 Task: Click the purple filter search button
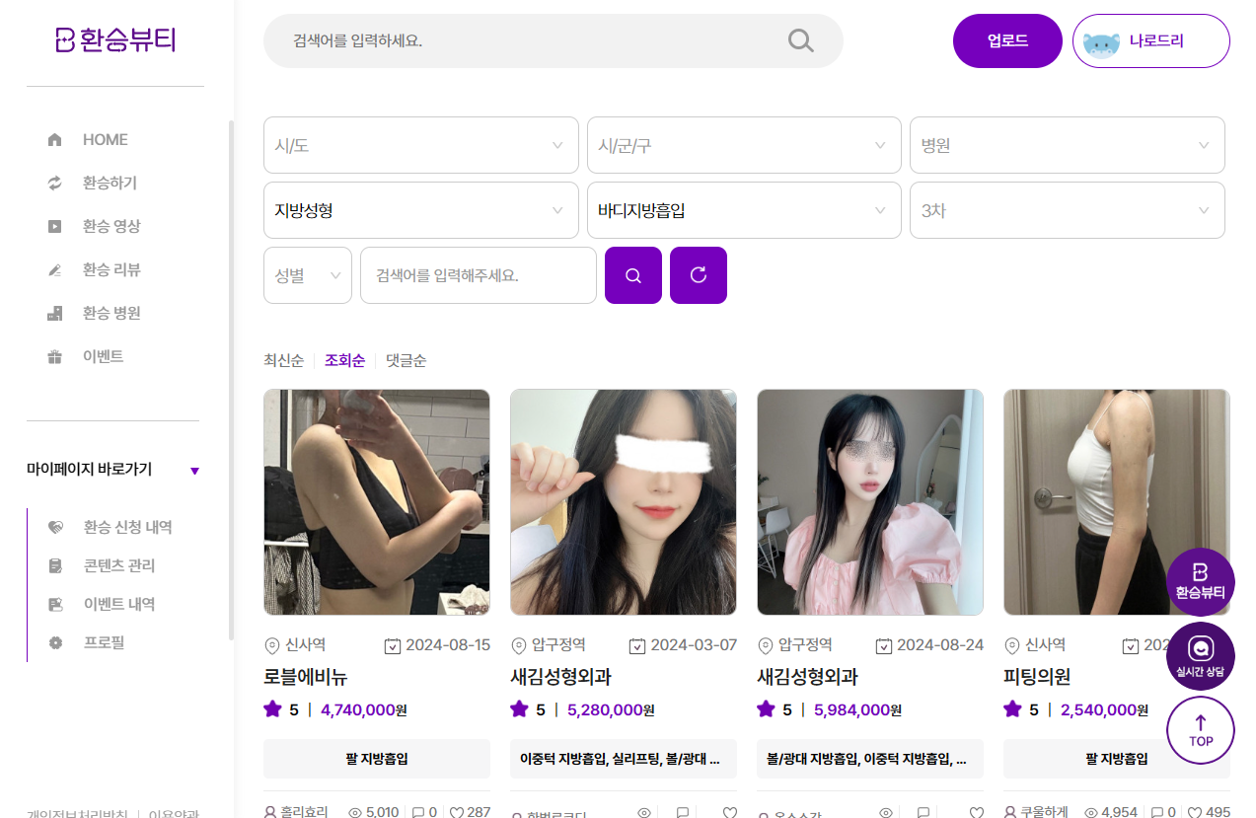[x=633, y=275]
